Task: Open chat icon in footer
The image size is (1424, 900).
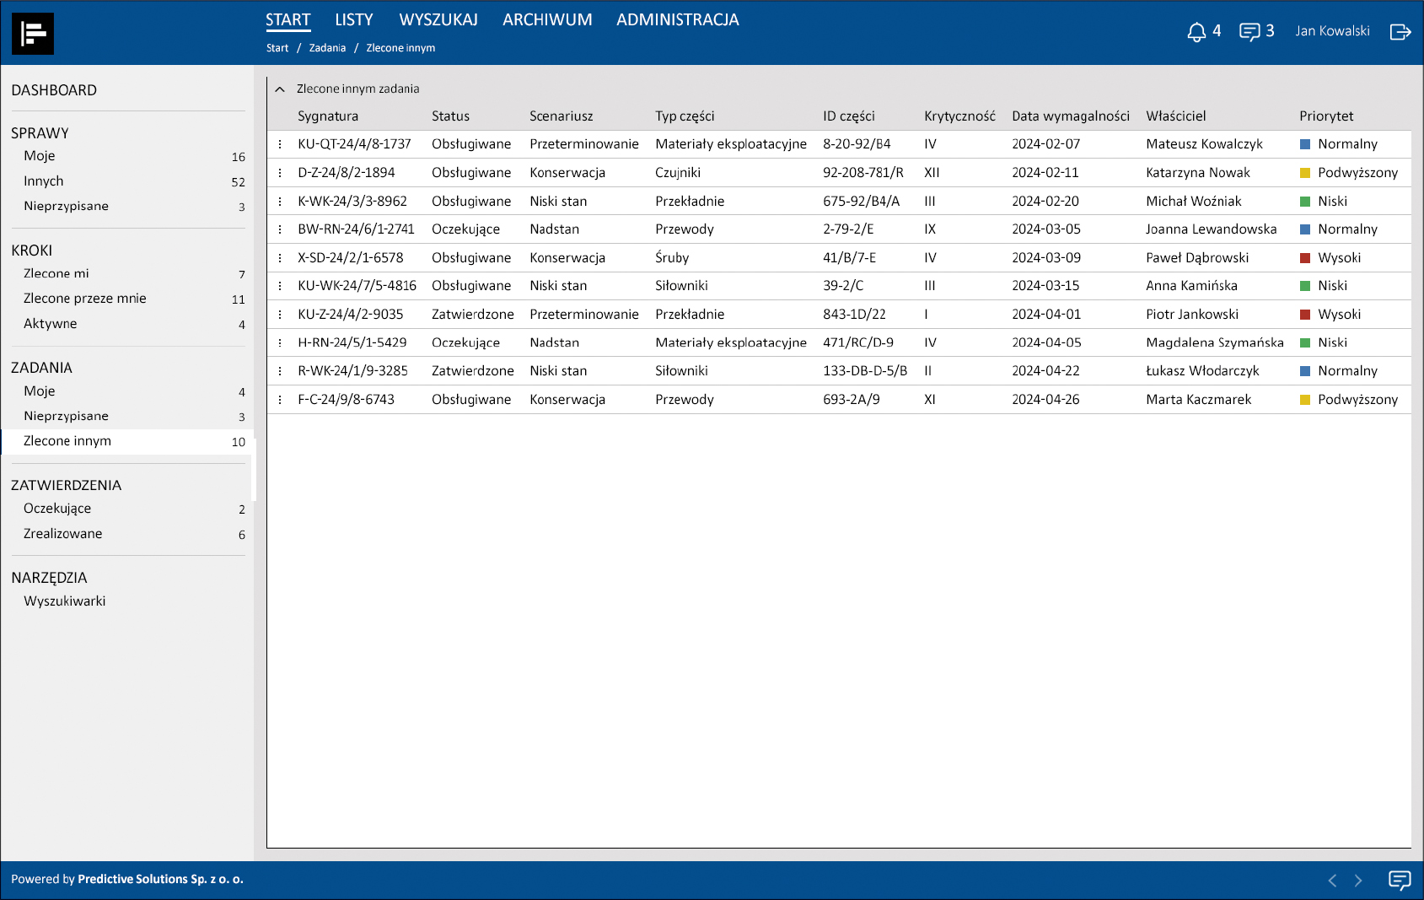Action: click(1400, 881)
